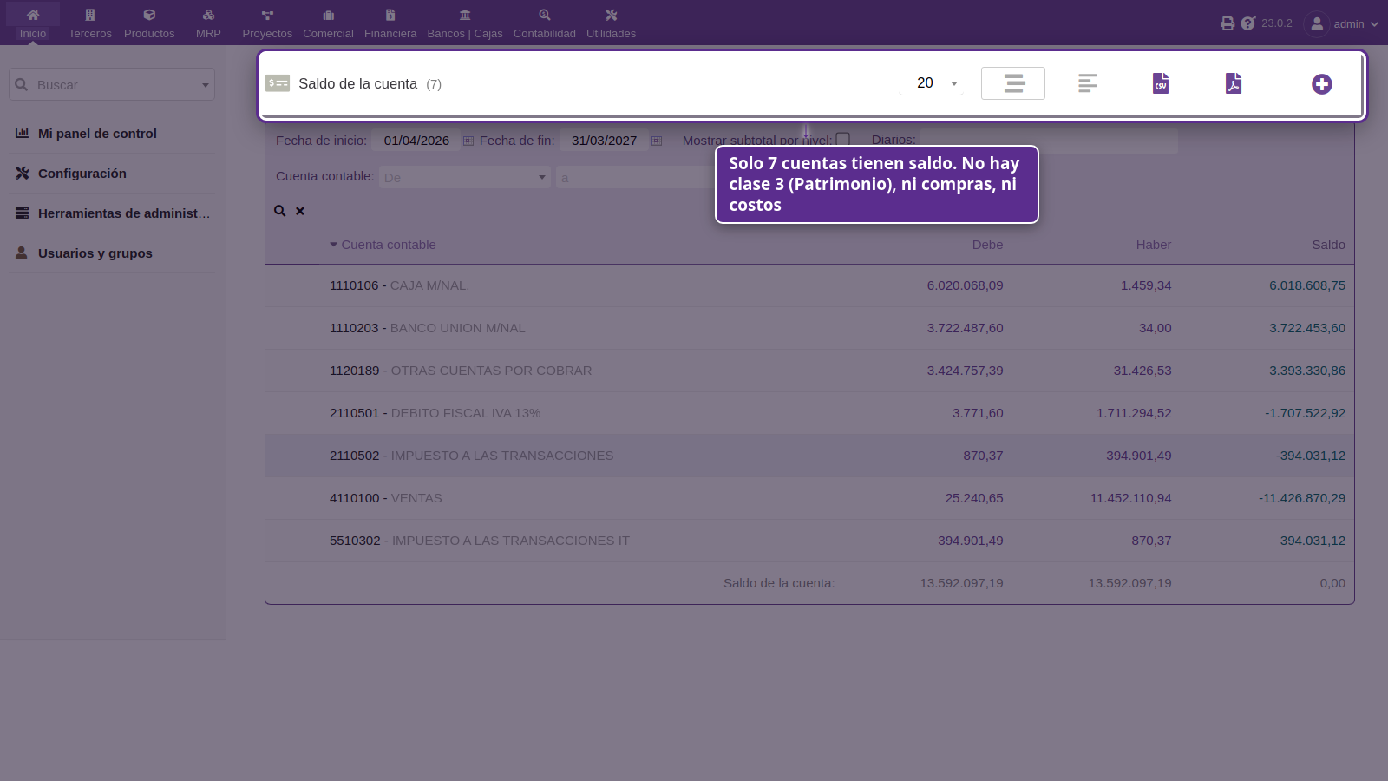The height and width of the screenshot is (781, 1388).
Task: Click the search magnifier filter icon
Action: 280,211
